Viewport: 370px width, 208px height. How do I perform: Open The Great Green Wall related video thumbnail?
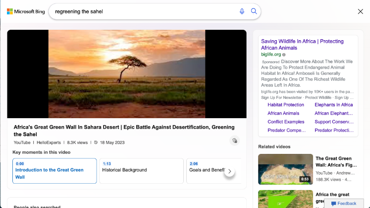[285, 169]
